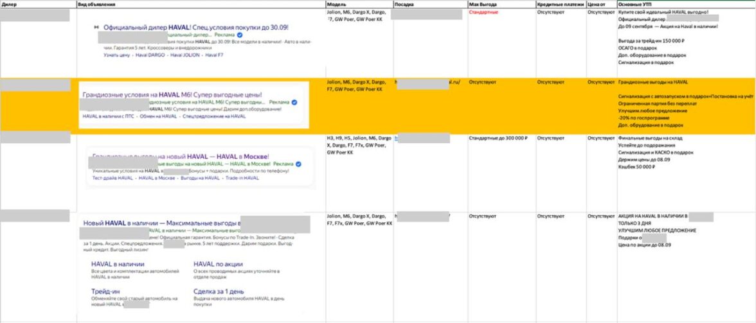756x323 pixels.
Task: Select the Вид объявления column header
Action: tap(201, 4)
